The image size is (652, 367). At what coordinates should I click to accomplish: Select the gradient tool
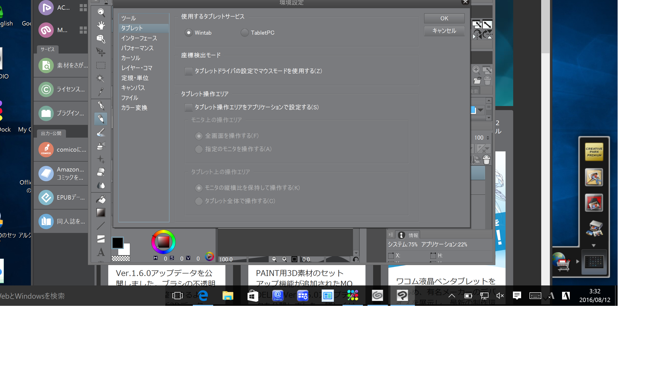[101, 213]
